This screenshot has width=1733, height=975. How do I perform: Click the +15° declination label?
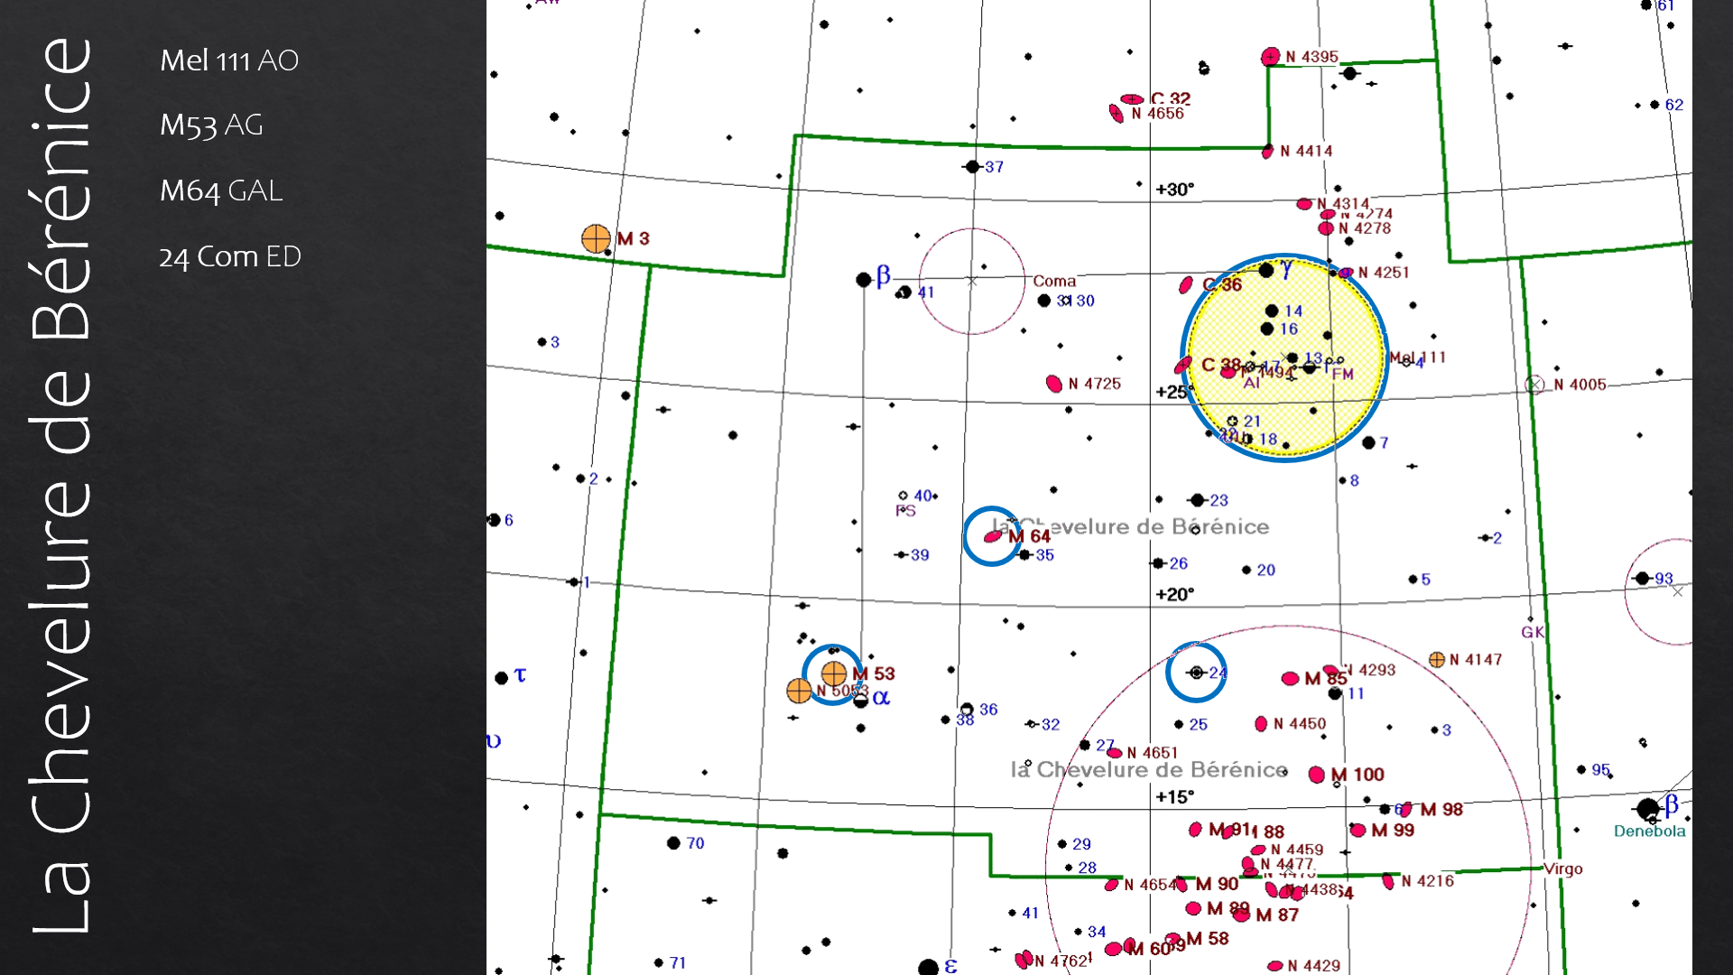(1174, 797)
